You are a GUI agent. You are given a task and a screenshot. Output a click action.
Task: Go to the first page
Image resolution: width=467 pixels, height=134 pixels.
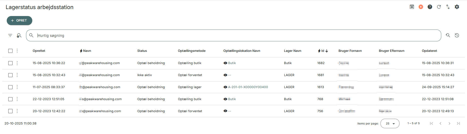[431, 123]
